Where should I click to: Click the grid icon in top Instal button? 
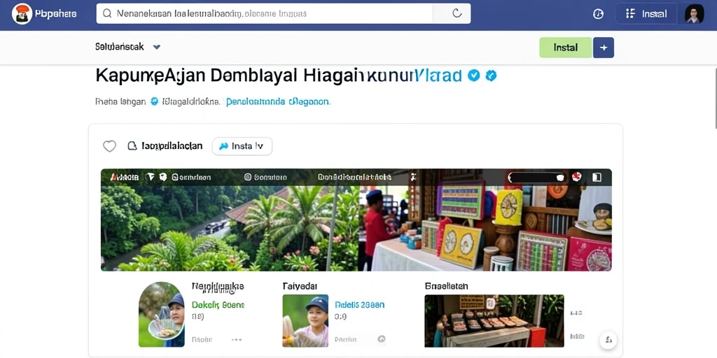coord(630,14)
